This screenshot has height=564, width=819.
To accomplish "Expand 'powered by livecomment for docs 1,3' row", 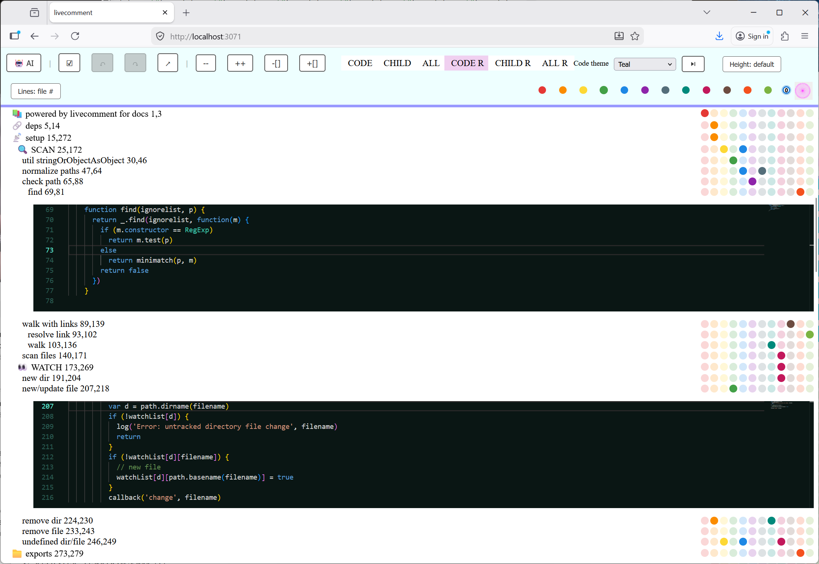I will (x=93, y=114).
